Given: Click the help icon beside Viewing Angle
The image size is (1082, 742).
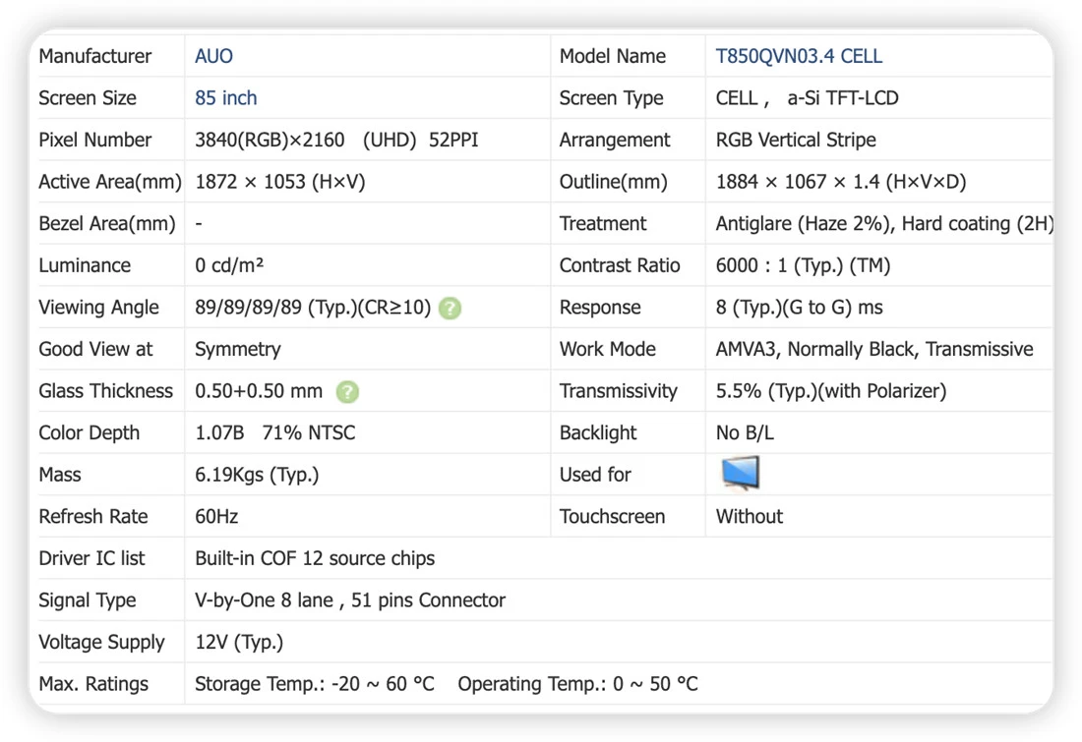Looking at the screenshot, I should coord(450,309).
